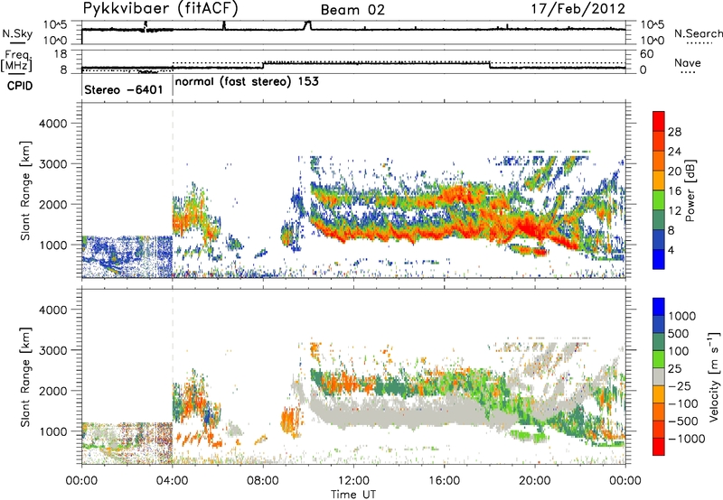Click the '500' tick on the velocity colorbar
Image resolution: width=723 pixels, height=500 pixels.
[x=680, y=333]
